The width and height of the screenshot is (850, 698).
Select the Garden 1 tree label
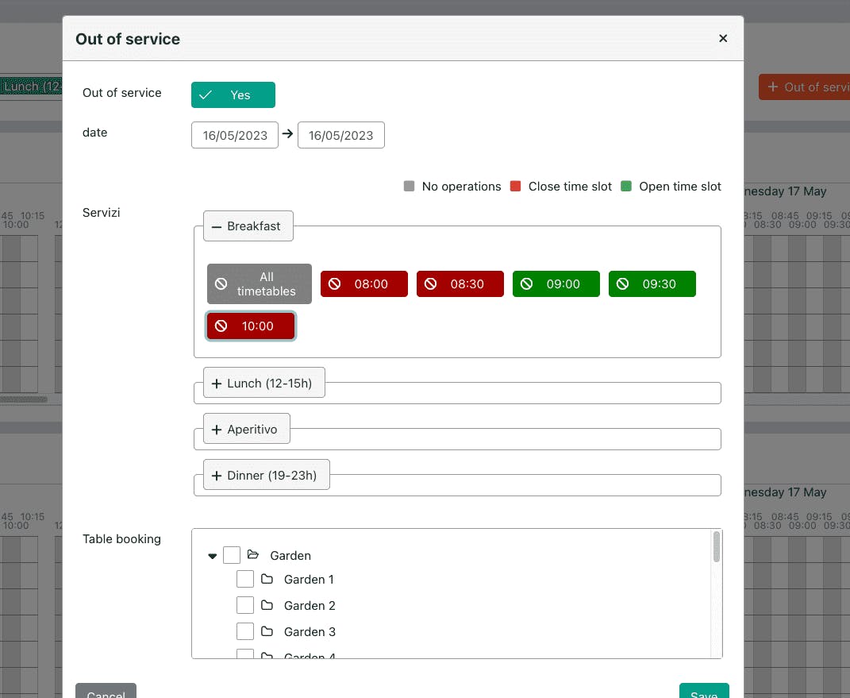309,579
